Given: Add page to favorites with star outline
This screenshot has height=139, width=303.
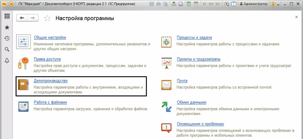Looking at the screenshot, I should [47, 18].
